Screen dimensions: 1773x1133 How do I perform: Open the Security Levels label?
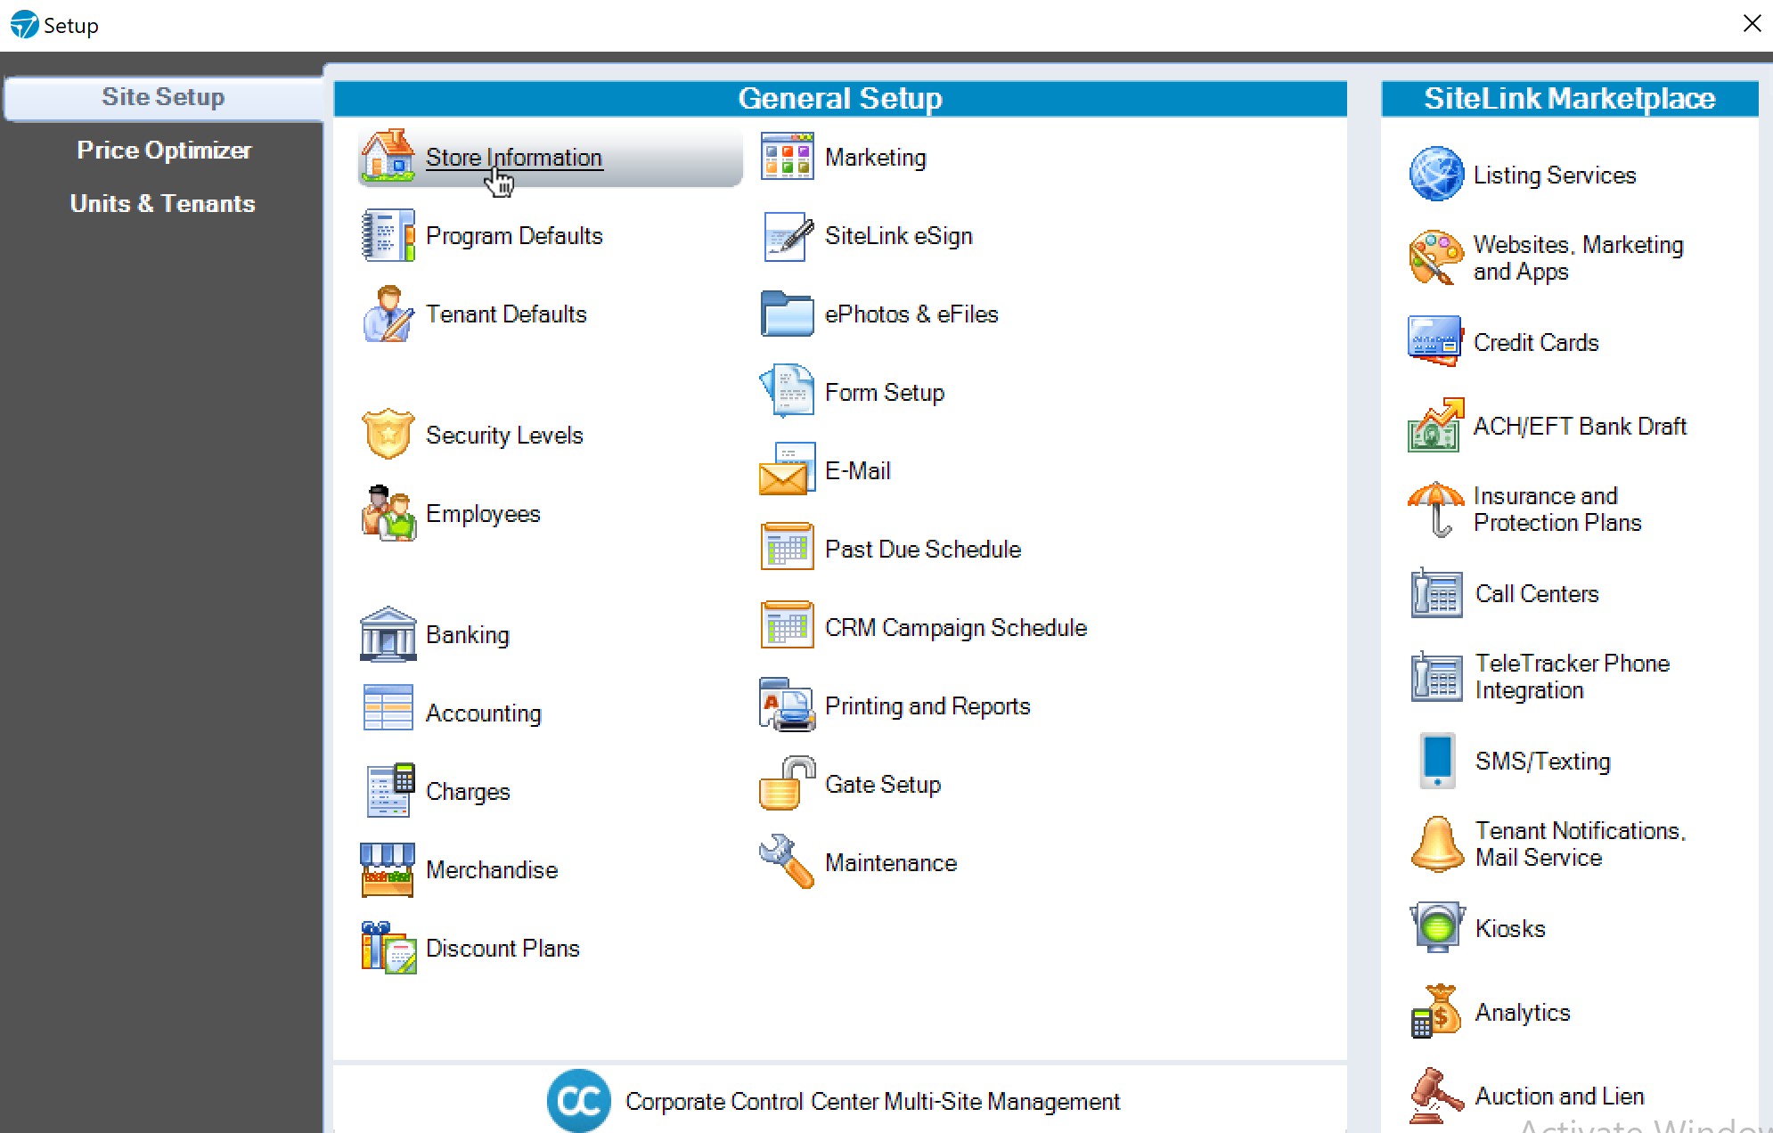tap(504, 436)
